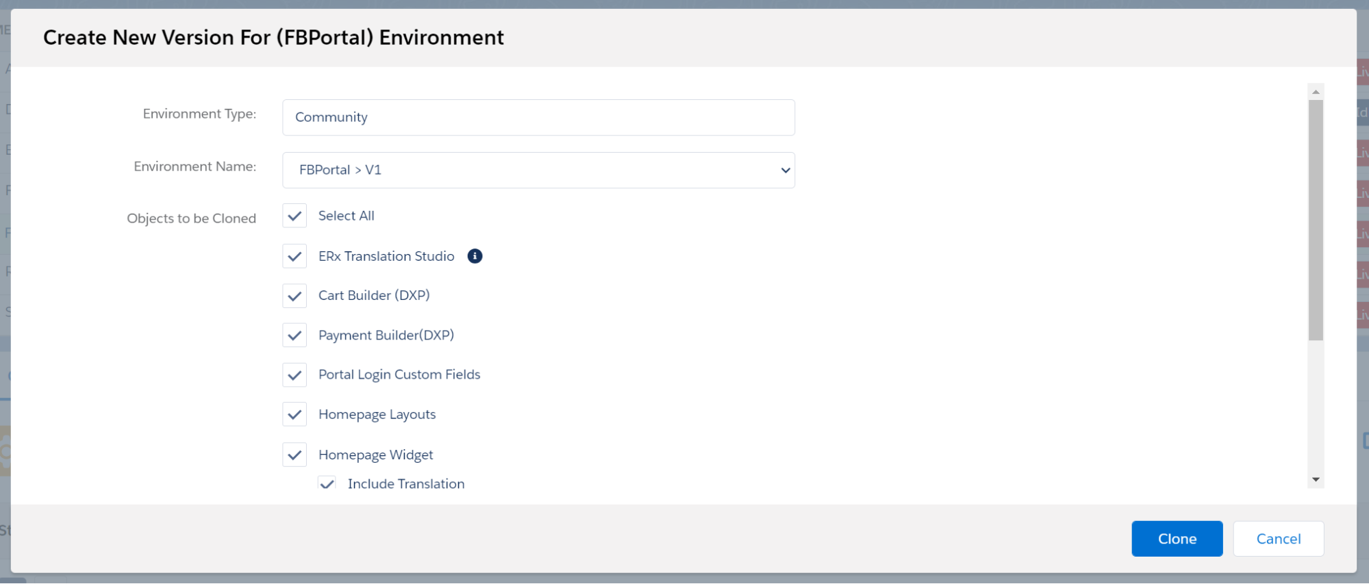
Task: Click the scrollbar up arrow
Action: [1316, 92]
